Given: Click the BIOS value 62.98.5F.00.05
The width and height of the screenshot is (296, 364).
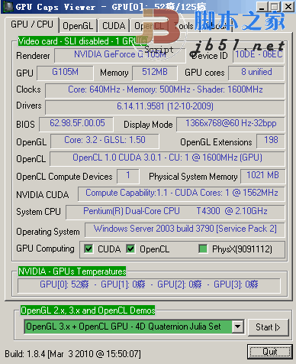Looking at the screenshot, I should click(x=76, y=125).
